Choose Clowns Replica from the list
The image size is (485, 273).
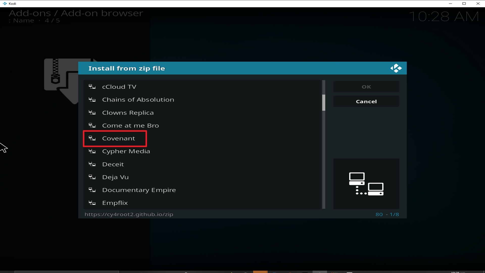202,112
